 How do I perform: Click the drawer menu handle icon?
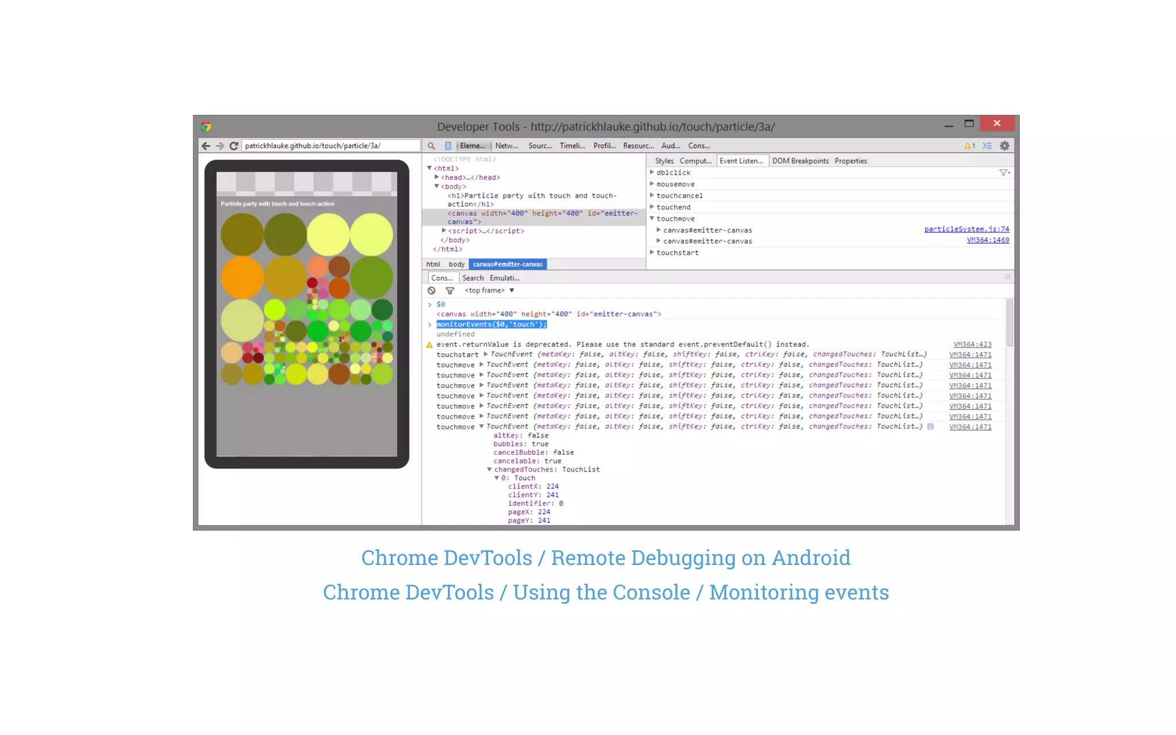[1008, 277]
